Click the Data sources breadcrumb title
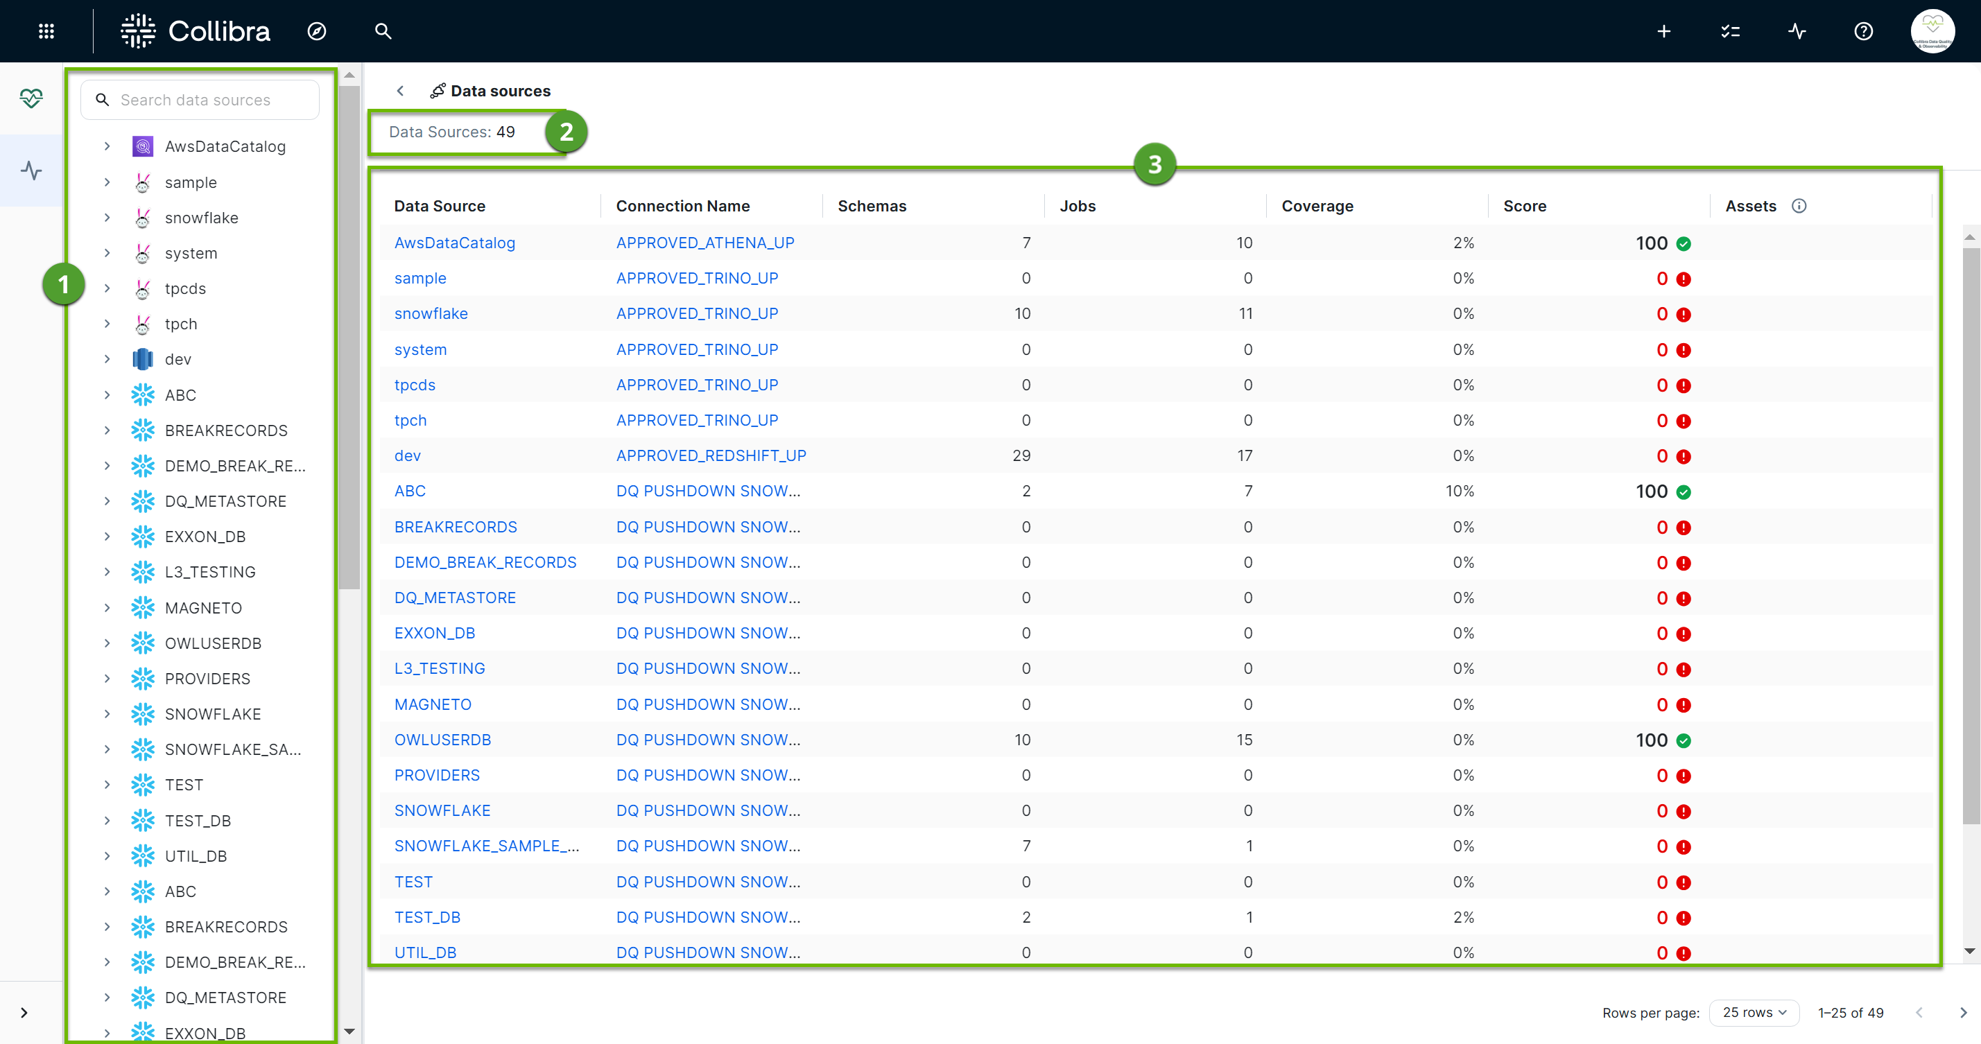Viewport: 1981px width, 1044px height. coord(501,91)
